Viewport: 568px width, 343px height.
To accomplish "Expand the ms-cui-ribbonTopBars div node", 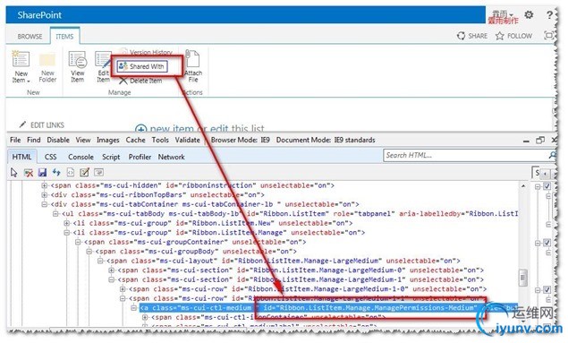I will pyautogui.click(x=44, y=194).
